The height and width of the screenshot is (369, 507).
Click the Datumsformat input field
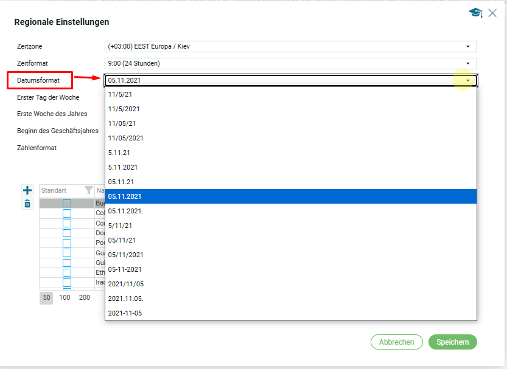pyautogui.click(x=280, y=80)
